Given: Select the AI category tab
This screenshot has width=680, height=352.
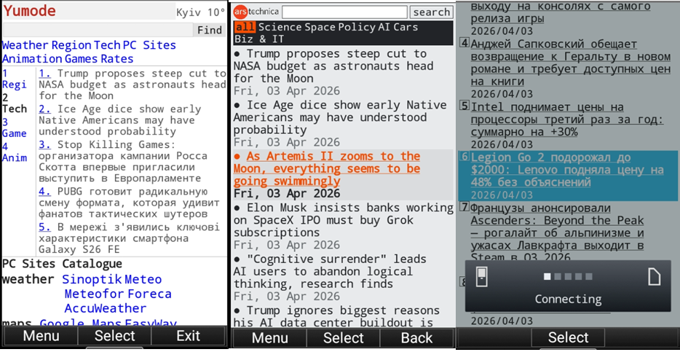Looking at the screenshot, I should pos(384,27).
